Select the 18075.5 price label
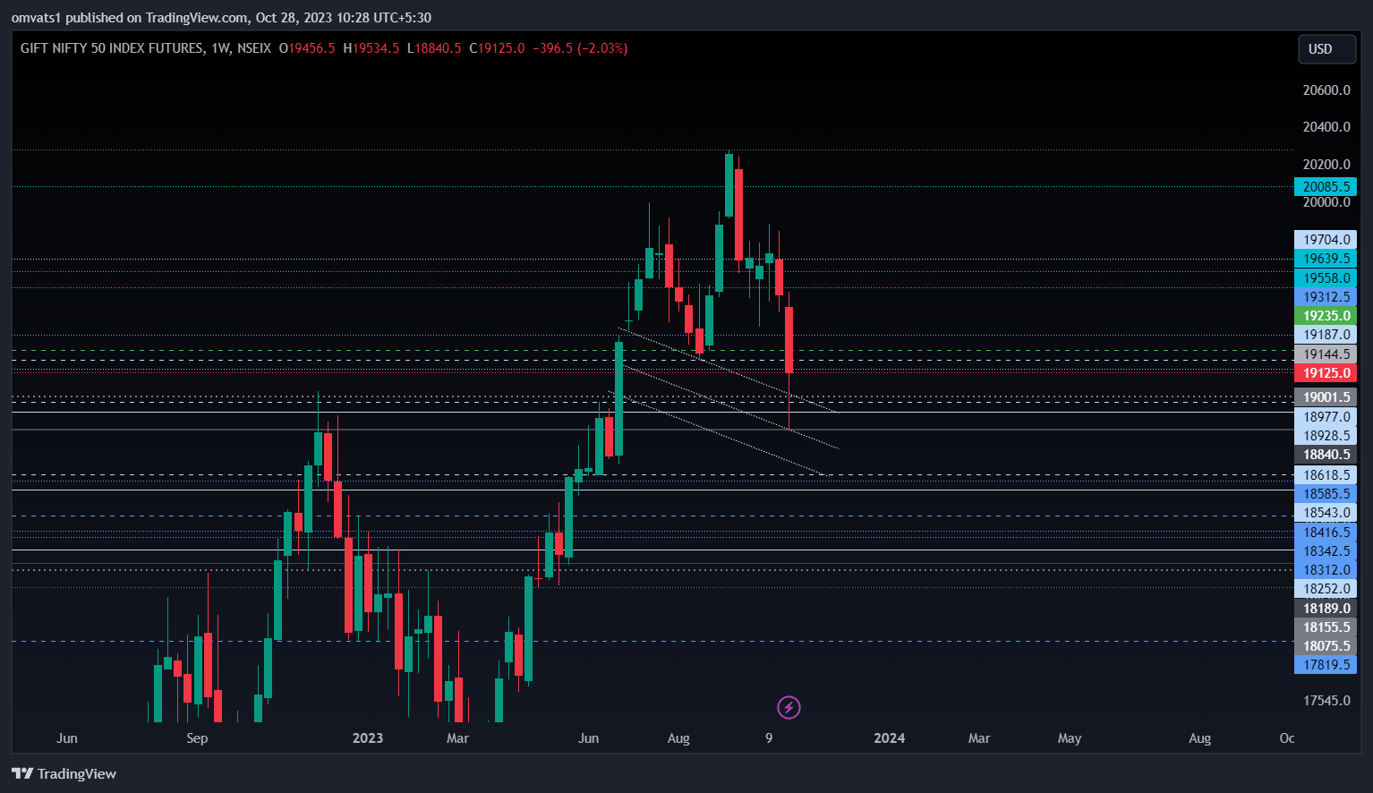Viewport: 1373px width, 793px height. pyautogui.click(x=1326, y=646)
